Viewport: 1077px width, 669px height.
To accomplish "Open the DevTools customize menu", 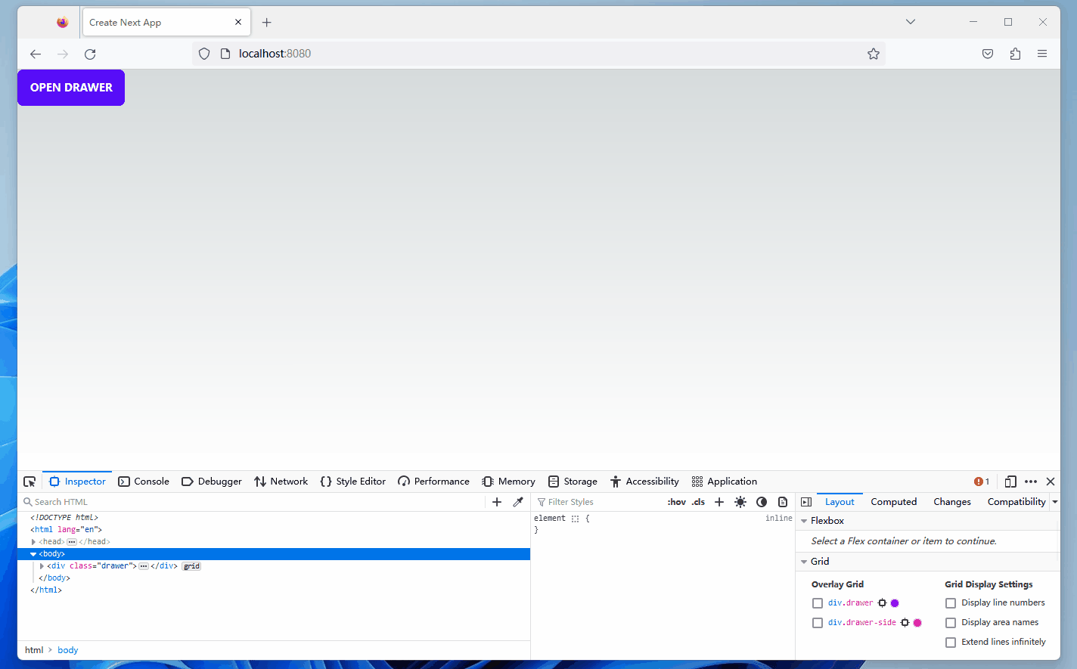I will coord(1031,481).
